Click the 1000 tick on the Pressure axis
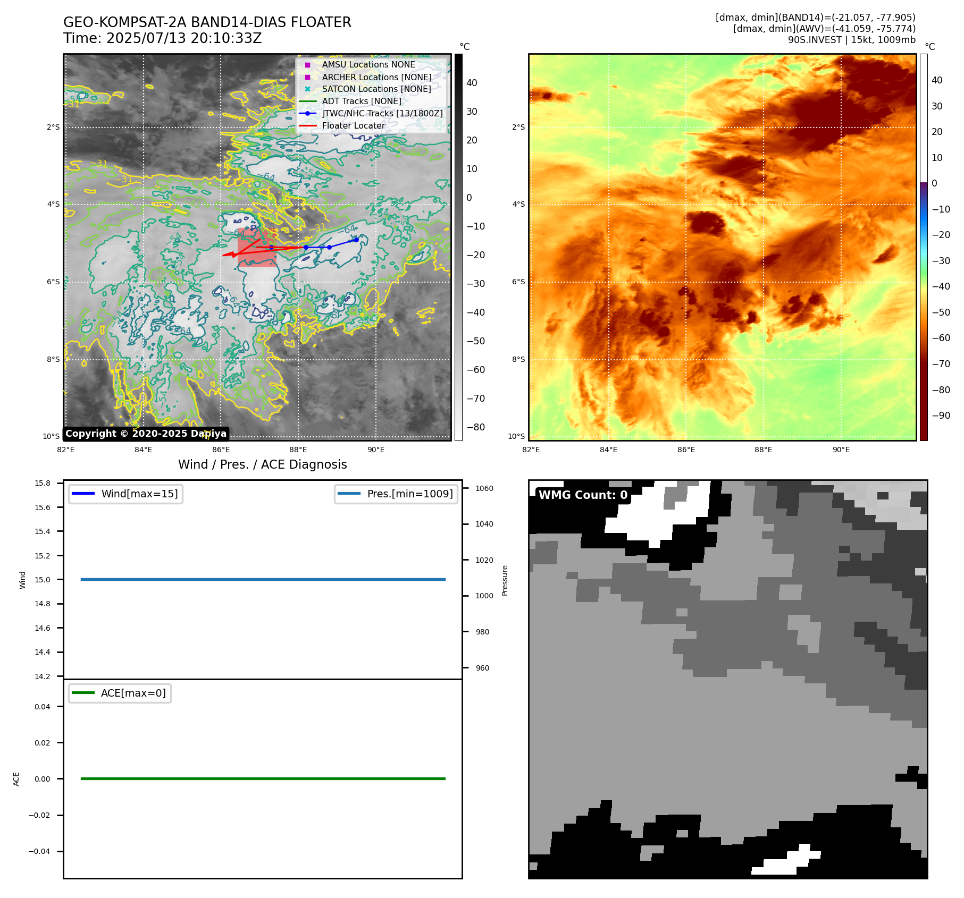 pyautogui.click(x=484, y=596)
